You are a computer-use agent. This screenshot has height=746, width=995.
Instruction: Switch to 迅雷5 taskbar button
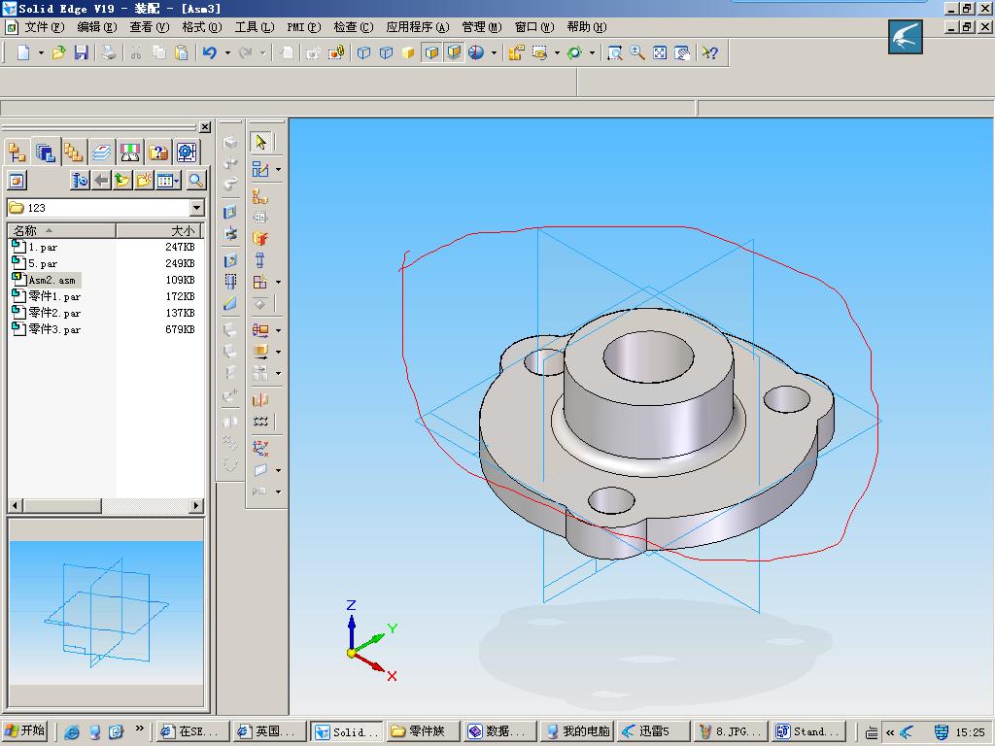[x=654, y=731]
